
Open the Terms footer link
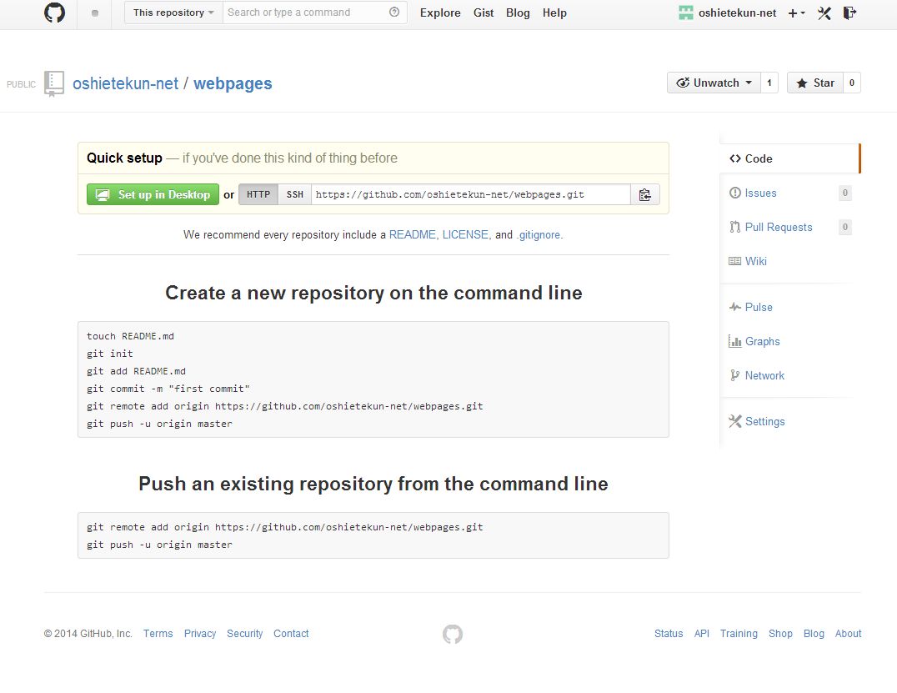pos(158,634)
